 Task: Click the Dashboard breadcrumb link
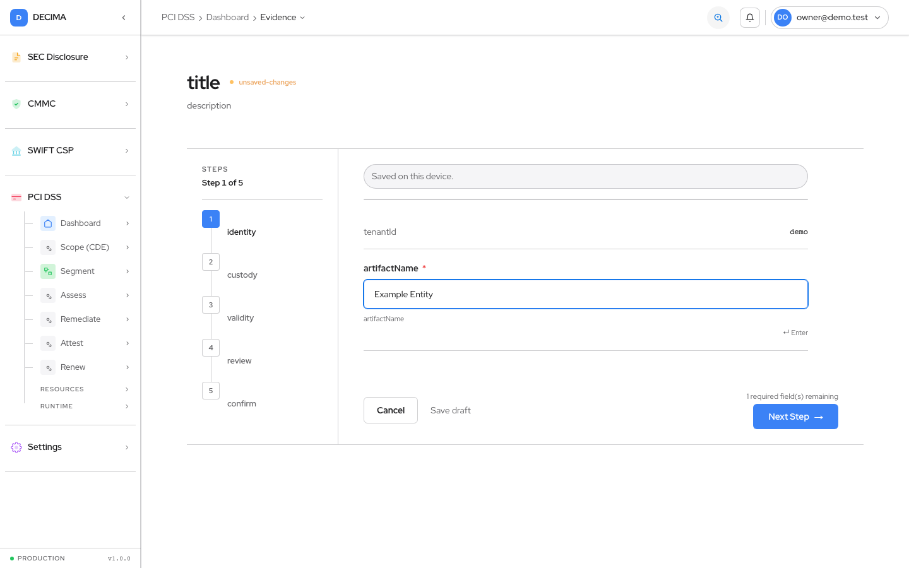pyautogui.click(x=227, y=18)
